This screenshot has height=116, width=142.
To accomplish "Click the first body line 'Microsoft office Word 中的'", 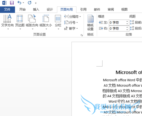I will pyautogui.click(x=122, y=80).
